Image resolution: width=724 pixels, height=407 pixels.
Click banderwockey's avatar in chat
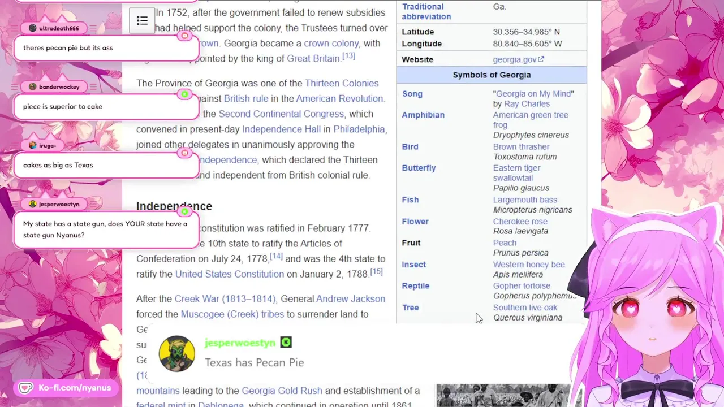pos(32,87)
